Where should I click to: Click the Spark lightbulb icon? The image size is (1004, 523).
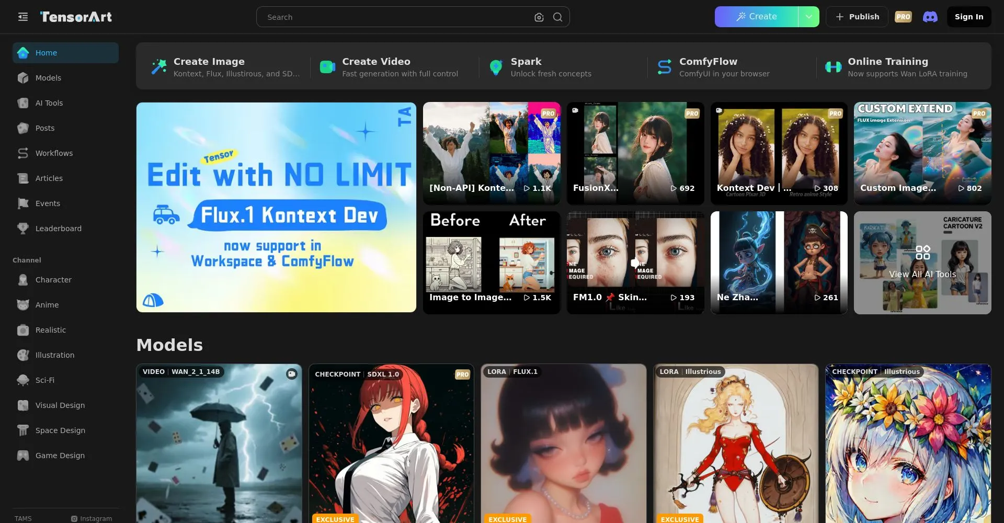496,67
